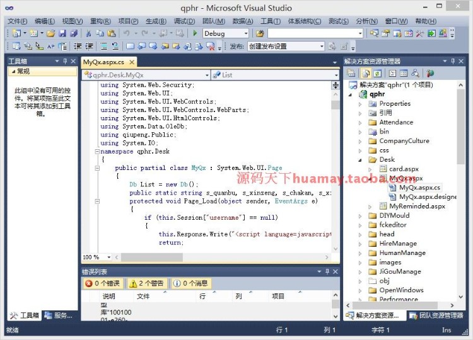Open the publish settings dropdown
The image size is (473, 340).
click(x=322, y=47)
